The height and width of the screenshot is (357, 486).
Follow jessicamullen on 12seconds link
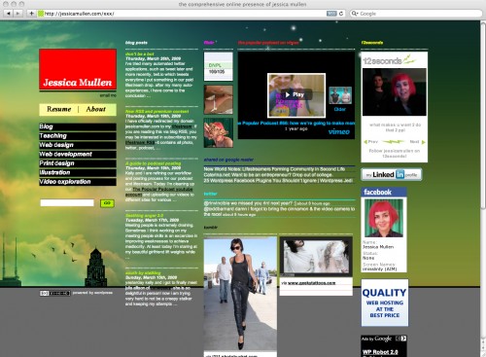click(395, 154)
